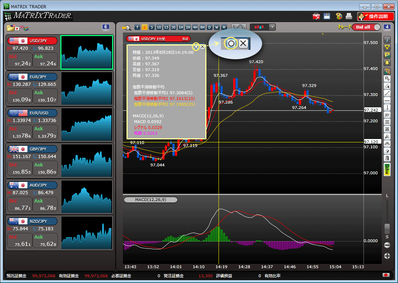Open the 操作説明 help button
Screen dimensions: 398x283
[376, 17]
